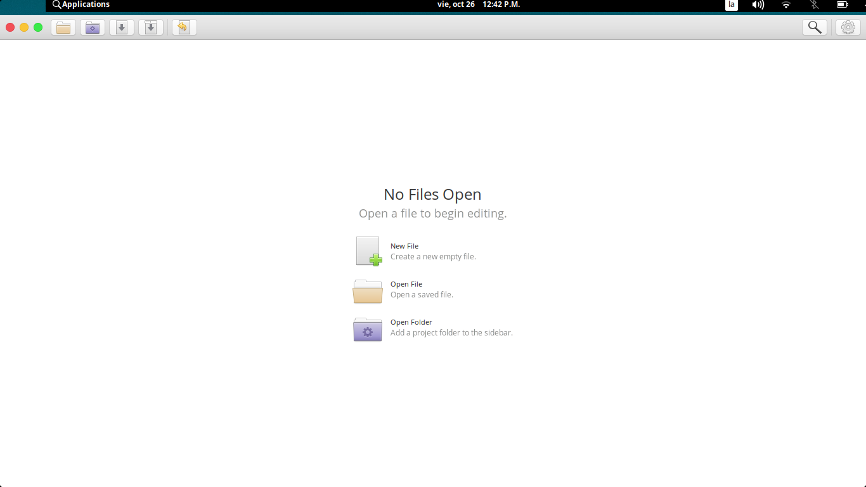Adjust volume via the speaker indicator

click(758, 5)
